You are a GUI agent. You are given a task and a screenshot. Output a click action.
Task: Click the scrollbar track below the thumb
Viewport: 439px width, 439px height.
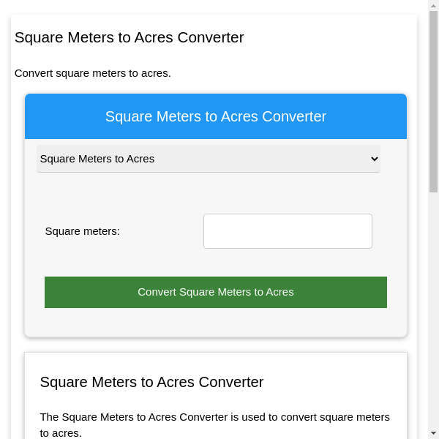pyautogui.click(x=433, y=307)
